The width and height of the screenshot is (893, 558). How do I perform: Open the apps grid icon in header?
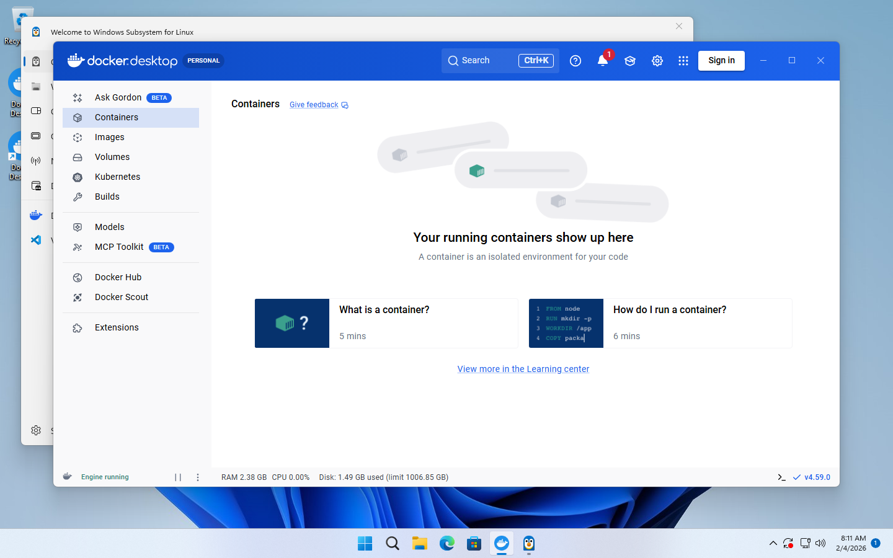[683, 61]
